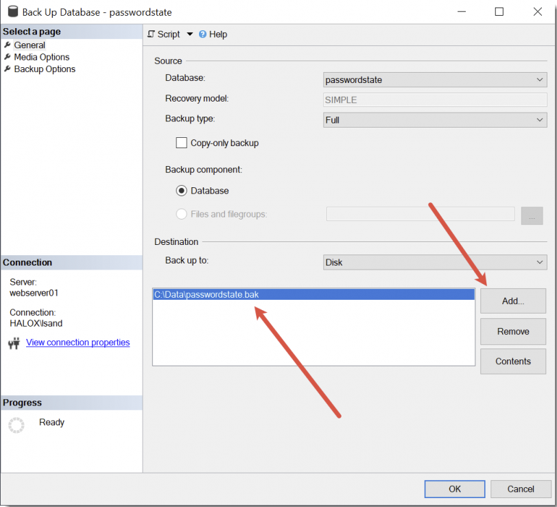
Task: Open the Media Options page
Action: [42, 57]
